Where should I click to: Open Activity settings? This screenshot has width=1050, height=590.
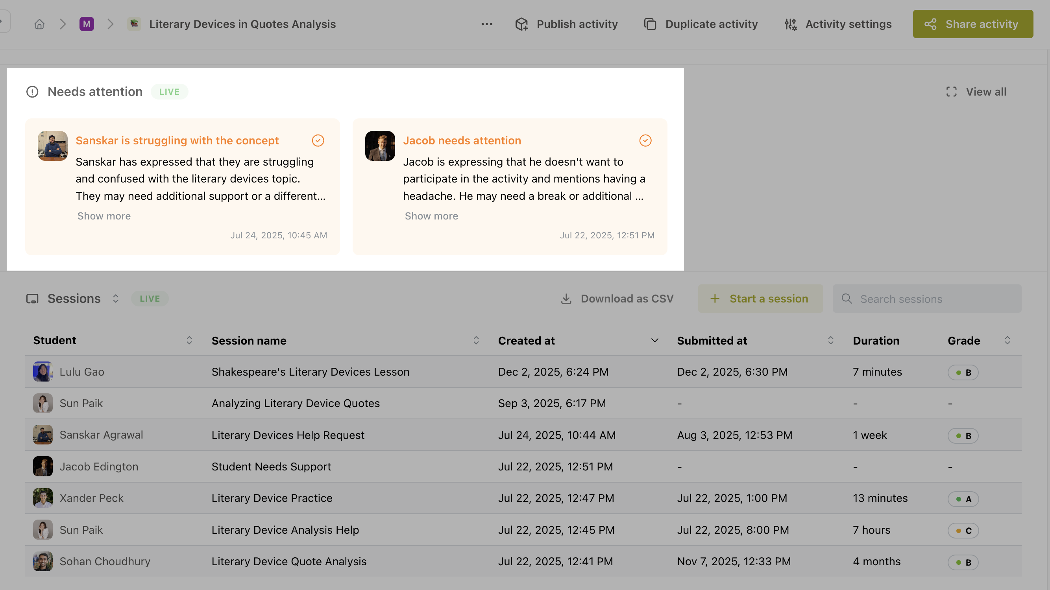[x=838, y=24]
